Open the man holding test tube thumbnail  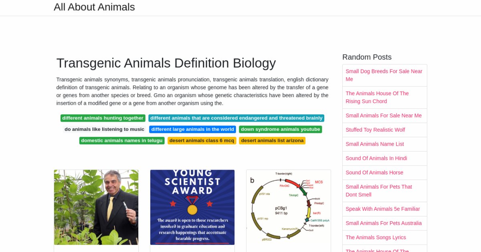pos(96,207)
